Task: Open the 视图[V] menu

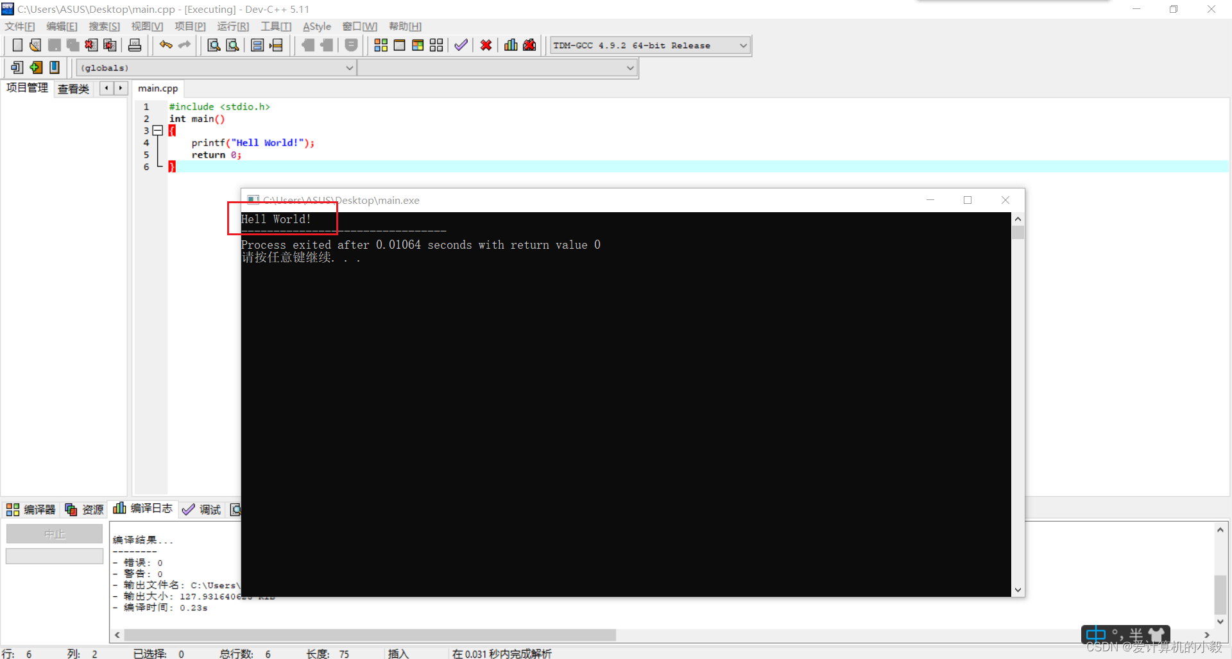Action: (x=147, y=26)
